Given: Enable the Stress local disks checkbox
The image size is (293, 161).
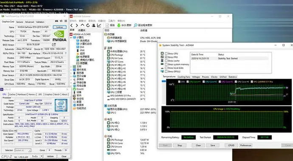Looking at the screenshot, I should point(166,68).
